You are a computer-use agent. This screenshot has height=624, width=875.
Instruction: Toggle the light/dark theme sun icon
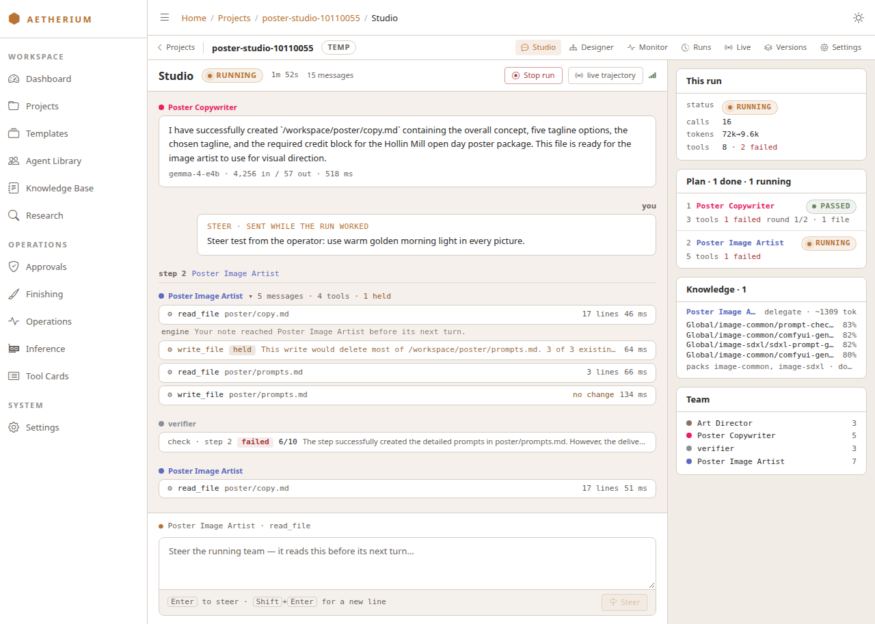tap(859, 18)
